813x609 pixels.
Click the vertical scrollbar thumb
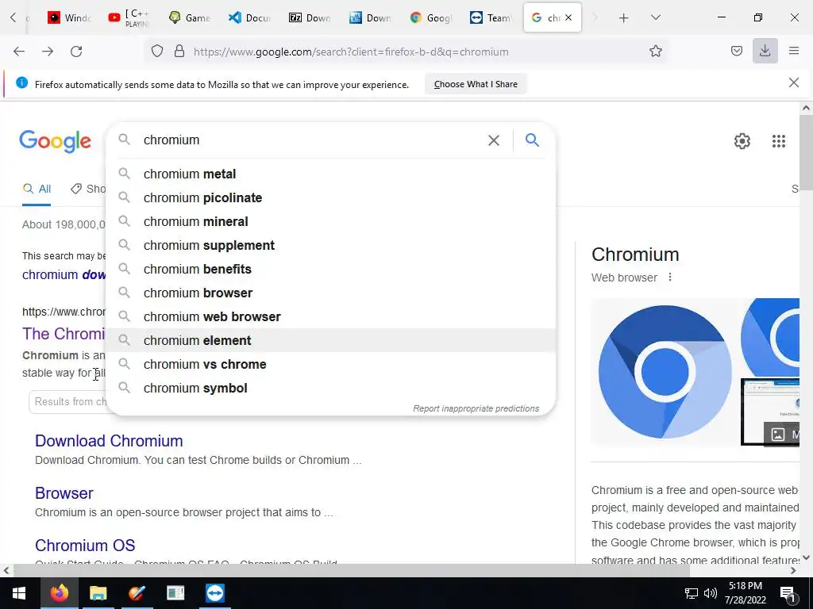806,153
